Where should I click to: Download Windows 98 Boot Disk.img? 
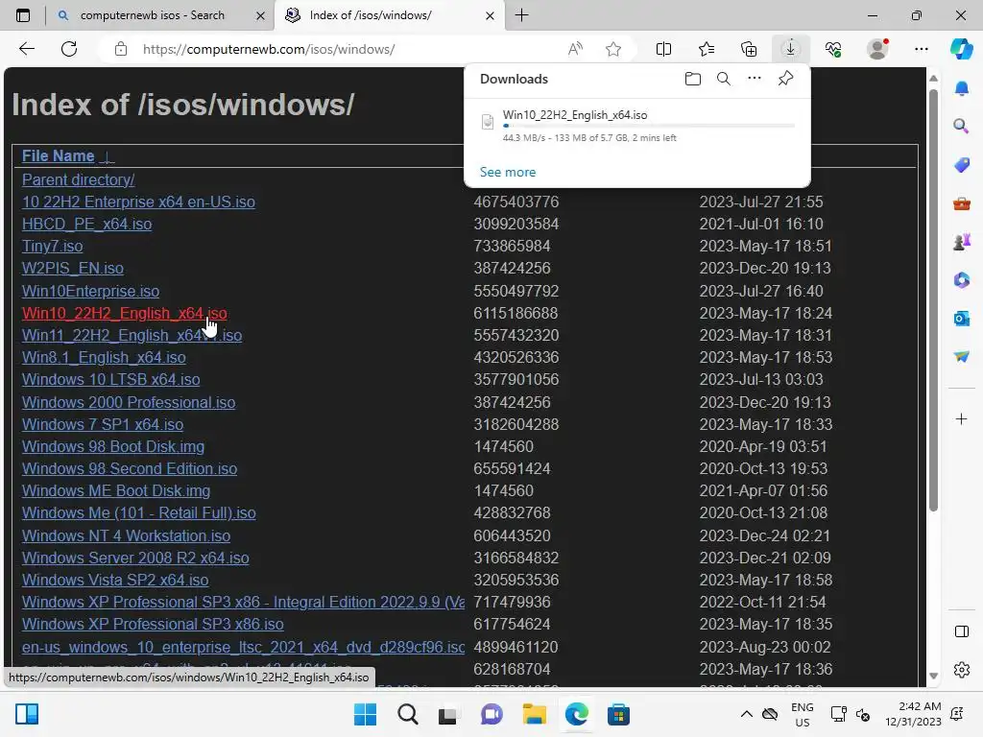pyautogui.click(x=113, y=446)
